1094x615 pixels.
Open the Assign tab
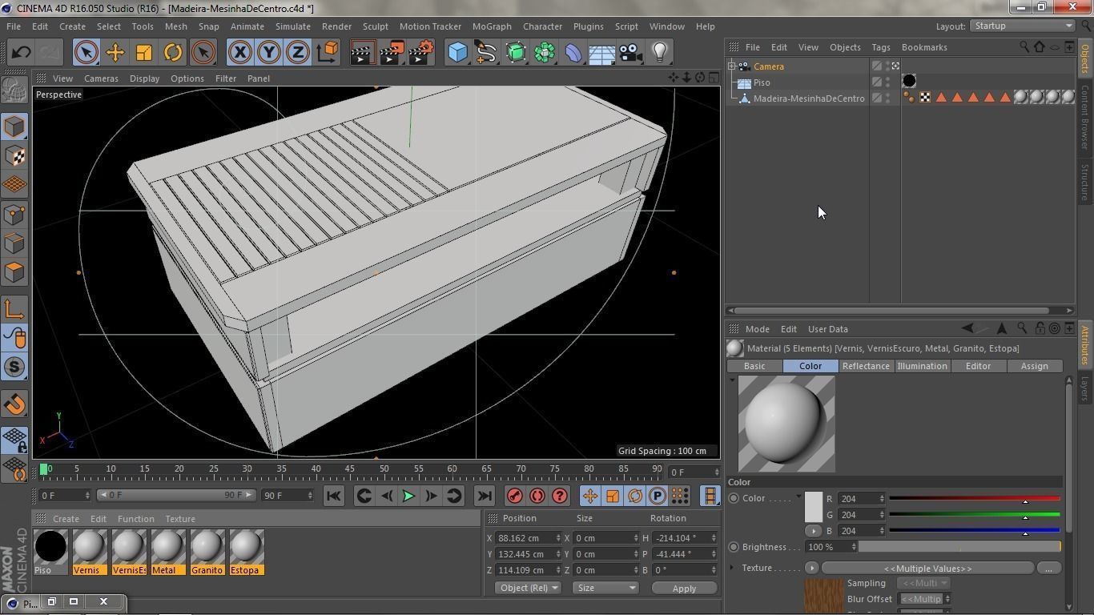pos(1034,366)
